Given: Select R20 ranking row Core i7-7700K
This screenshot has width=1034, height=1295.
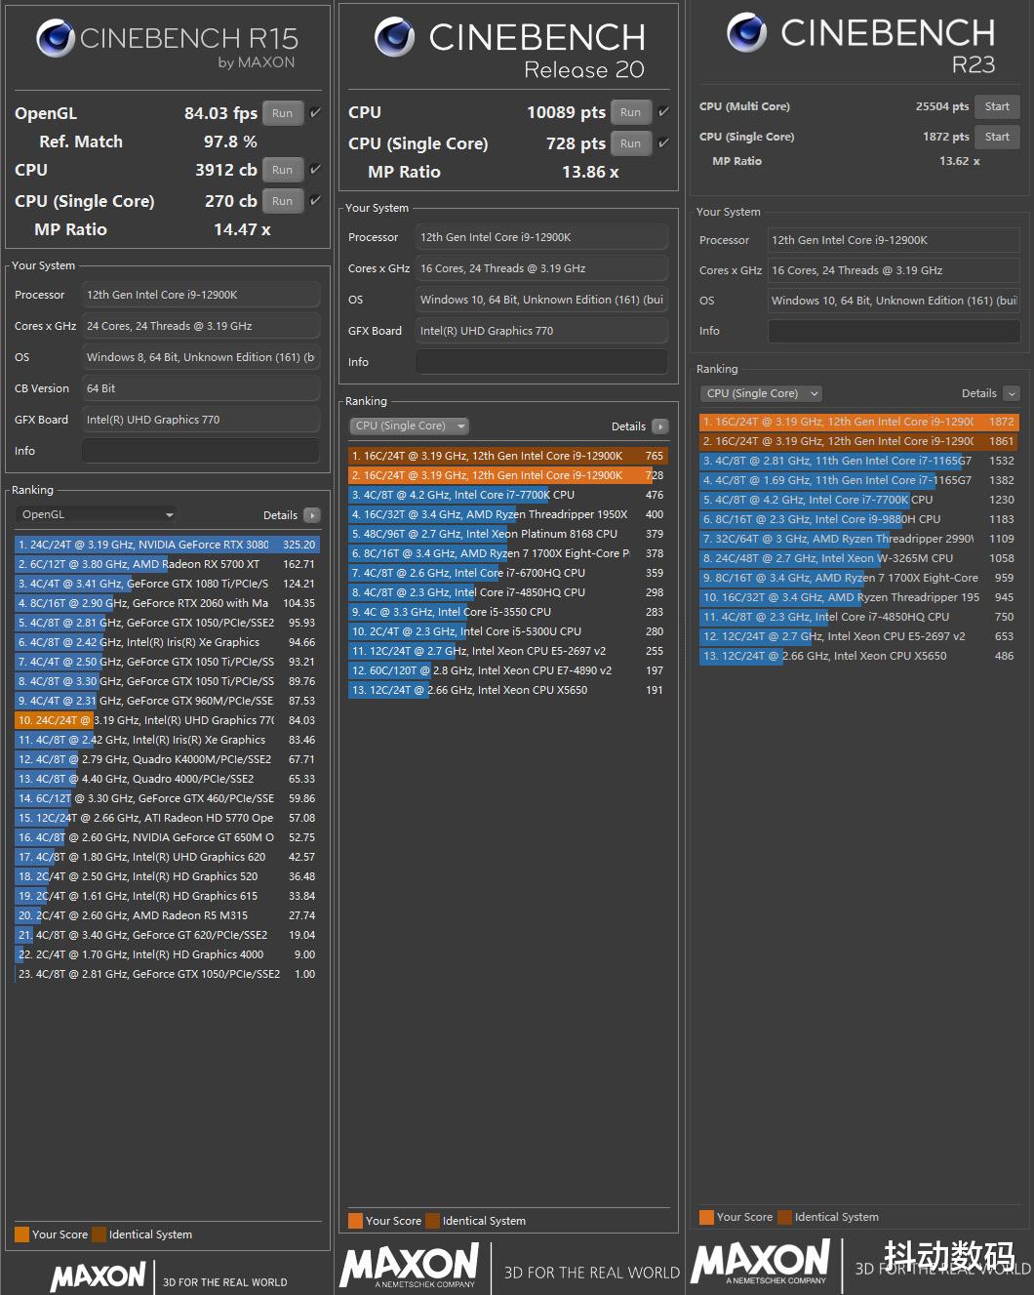Looking at the screenshot, I should (508, 495).
